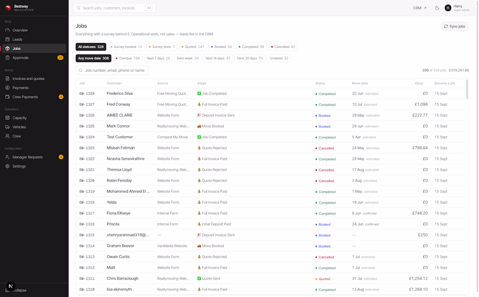Click Quoted status on Chris Barraclough row
Screen dimensions: 479x297
click(323, 279)
